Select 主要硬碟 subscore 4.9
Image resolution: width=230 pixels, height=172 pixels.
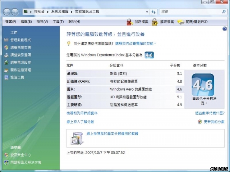click(x=179, y=105)
